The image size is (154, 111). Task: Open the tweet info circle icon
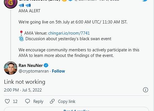pyautogui.click(x=146, y=90)
